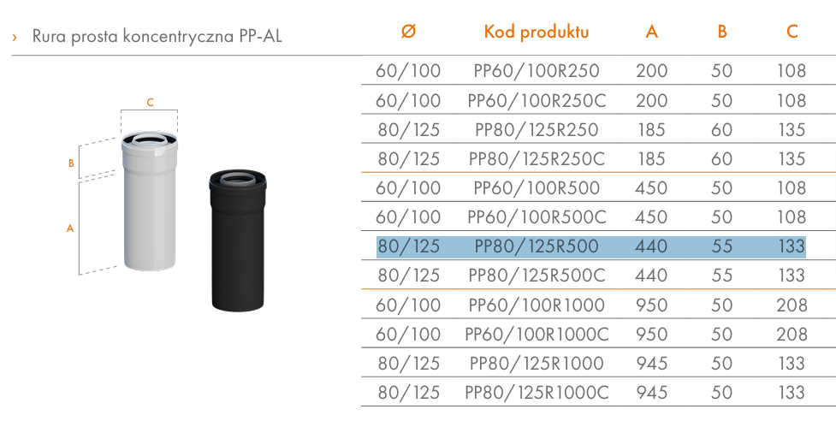The image size is (836, 421).
Task: Click the highlighted PP80/125R500 row
Action: coord(590,246)
